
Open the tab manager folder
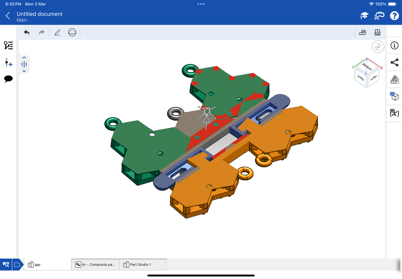(17, 265)
